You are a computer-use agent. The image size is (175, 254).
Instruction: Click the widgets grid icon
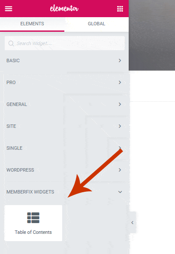120,9
